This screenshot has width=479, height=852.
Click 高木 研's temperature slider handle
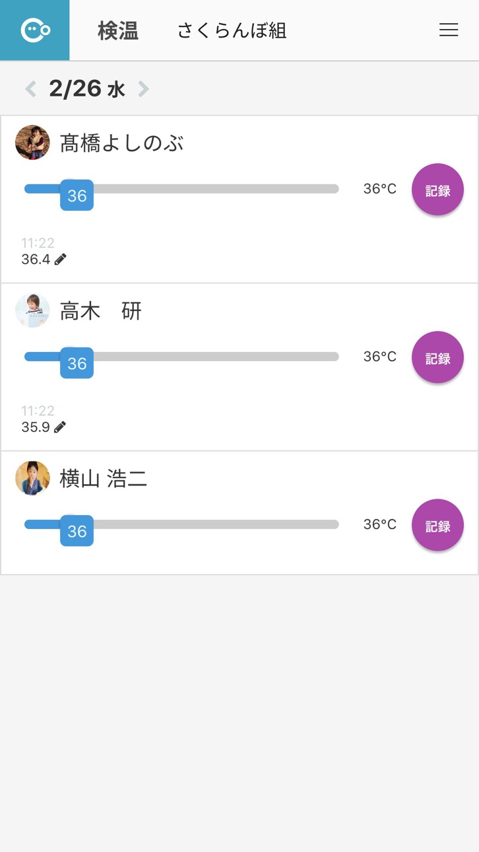click(77, 363)
